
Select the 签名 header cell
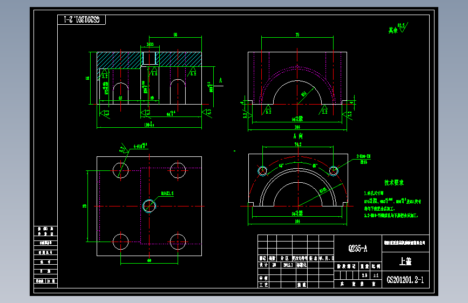click(x=313, y=258)
